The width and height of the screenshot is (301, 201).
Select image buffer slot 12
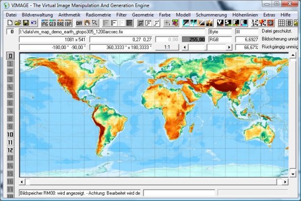pyautogui.click(x=10, y=150)
